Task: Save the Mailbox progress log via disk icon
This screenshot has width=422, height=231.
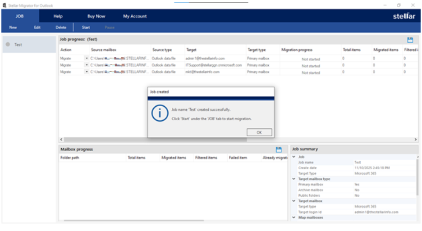Action: (x=279, y=149)
